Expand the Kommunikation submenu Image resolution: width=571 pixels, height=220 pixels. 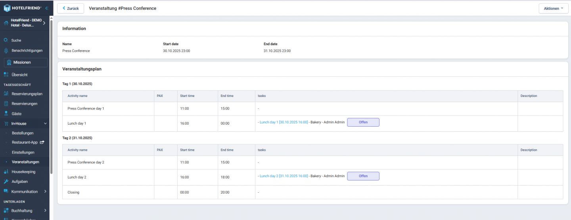[45, 192]
